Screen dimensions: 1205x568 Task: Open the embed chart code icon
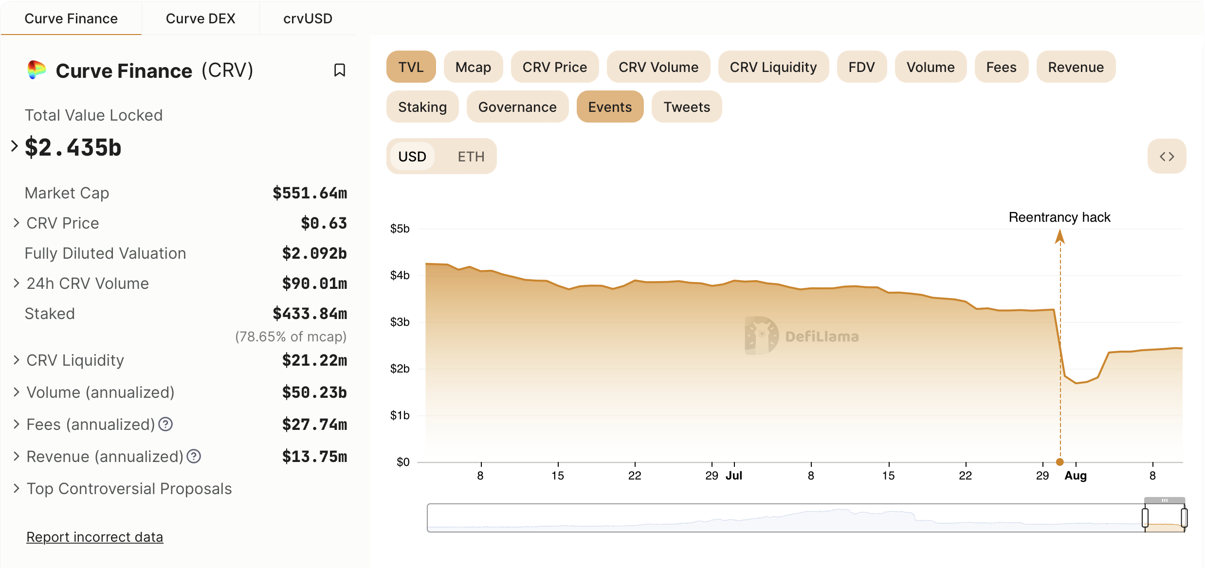click(x=1167, y=157)
